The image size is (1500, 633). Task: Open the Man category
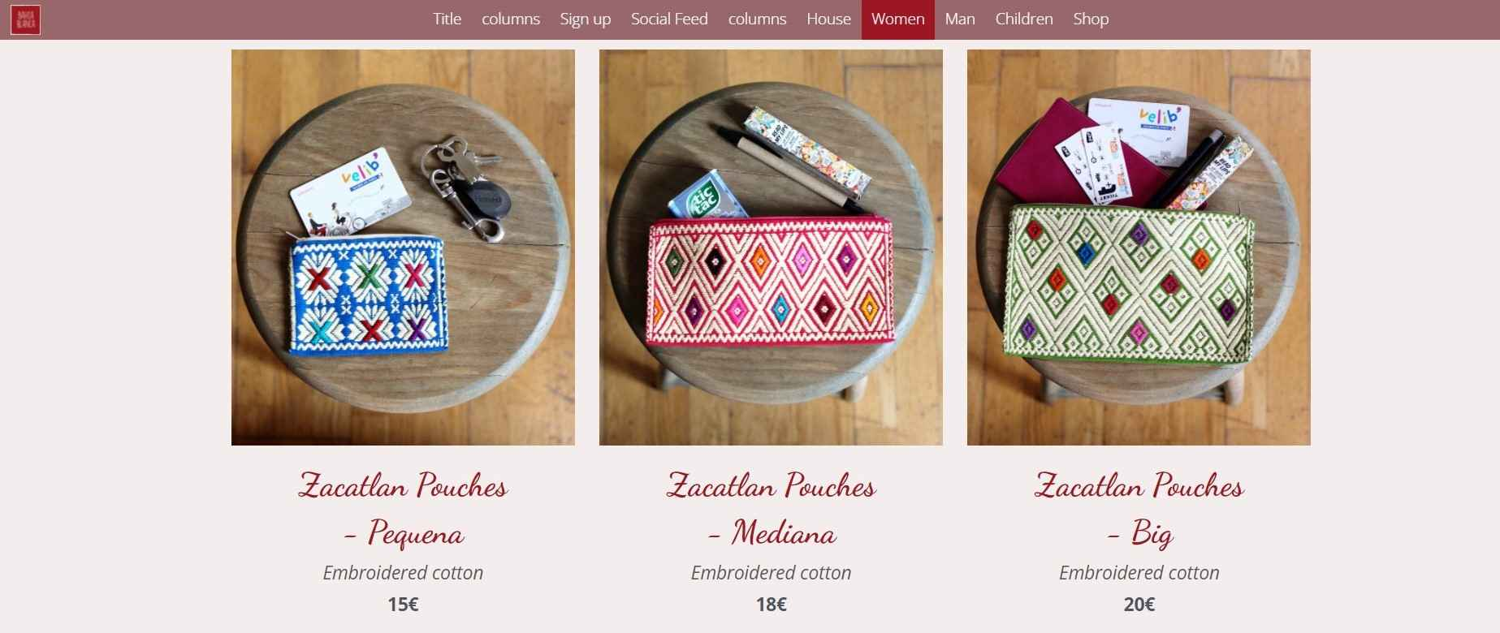[x=959, y=19]
